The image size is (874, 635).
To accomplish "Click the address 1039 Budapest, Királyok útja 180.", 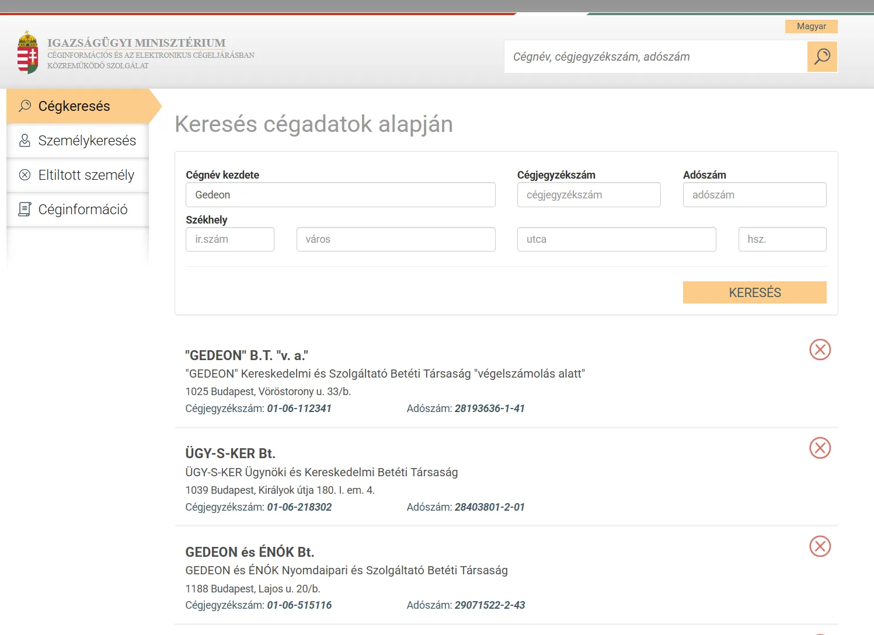I will (x=280, y=490).
